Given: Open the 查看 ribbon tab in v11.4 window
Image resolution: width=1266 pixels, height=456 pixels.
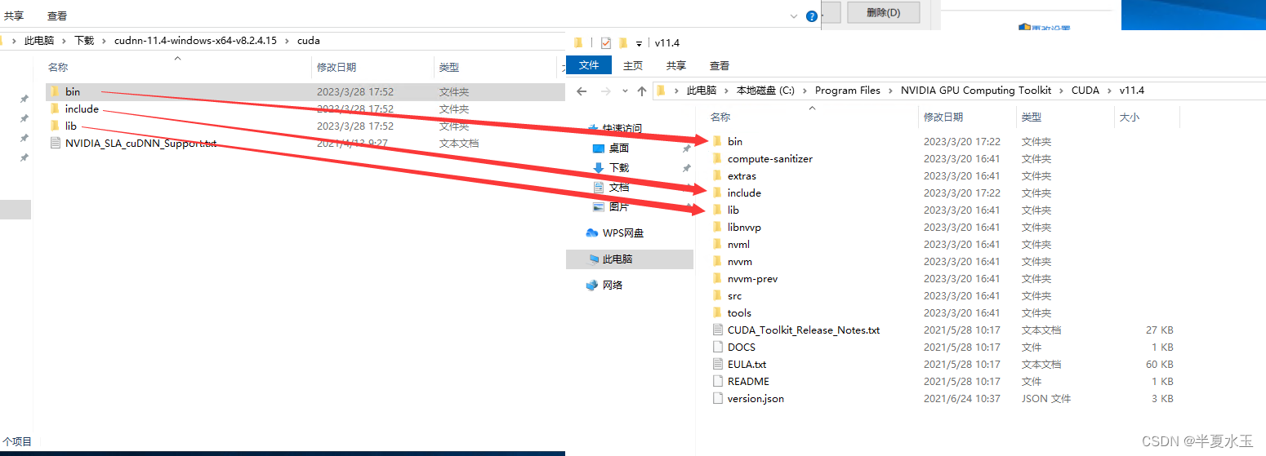Looking at the screenshot, I should (x=720, y=65).
